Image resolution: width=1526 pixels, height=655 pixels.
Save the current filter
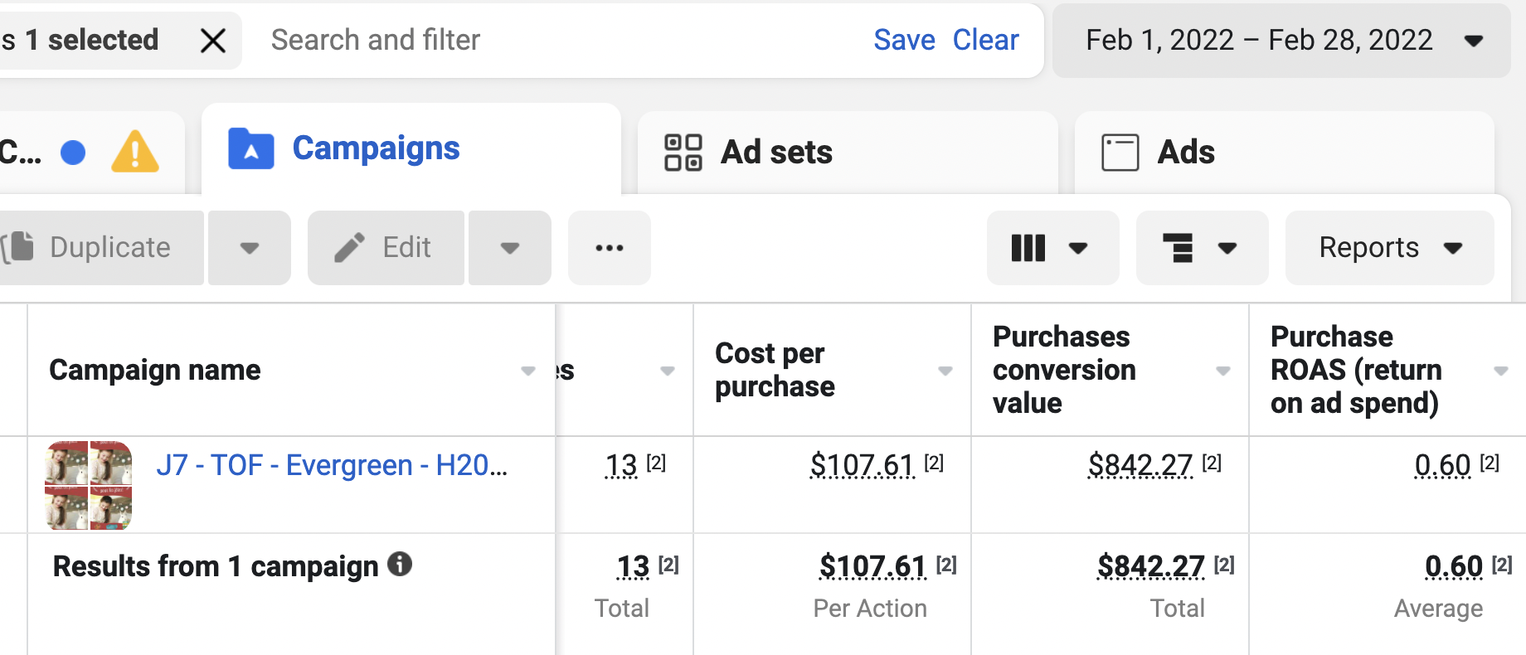[904, 40]
